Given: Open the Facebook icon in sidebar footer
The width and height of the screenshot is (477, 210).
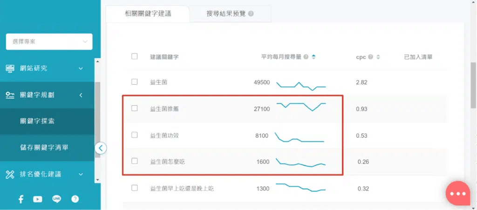Looking at the screenshot, I should tap(21, 199).
